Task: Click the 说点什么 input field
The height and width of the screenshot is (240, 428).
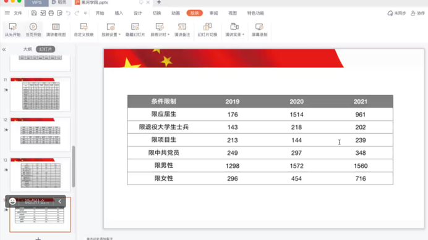Action: [x=37, y=202]
